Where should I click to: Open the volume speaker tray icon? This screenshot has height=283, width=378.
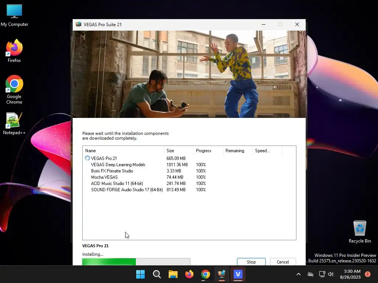tap(331, 274)
